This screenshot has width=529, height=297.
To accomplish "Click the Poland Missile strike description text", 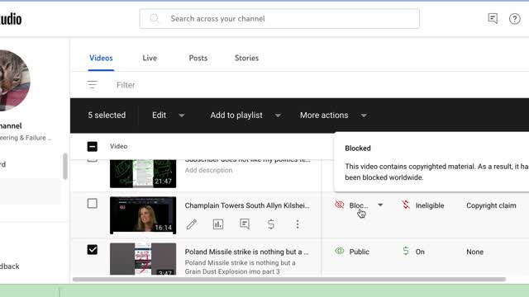I will (241, 267).
